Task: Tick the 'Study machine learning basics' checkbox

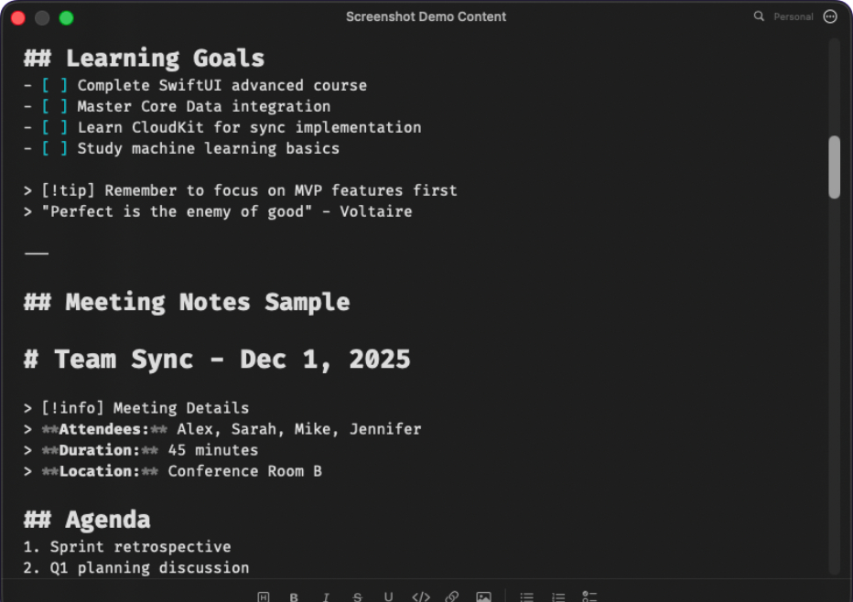Action: [x=54, y=148]
